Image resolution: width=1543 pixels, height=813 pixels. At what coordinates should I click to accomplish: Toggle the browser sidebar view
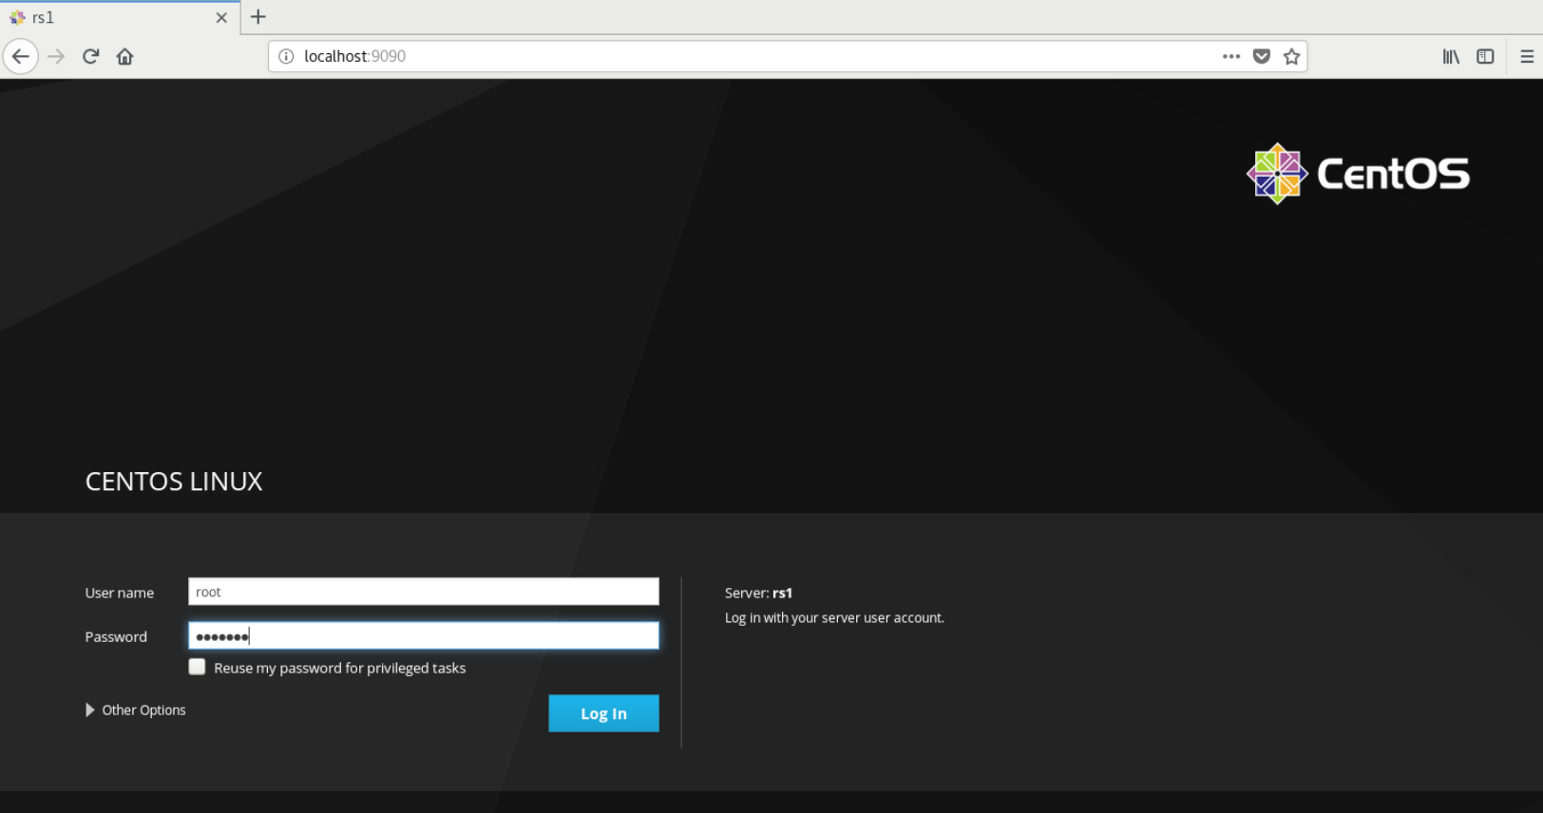point(1485,57)
